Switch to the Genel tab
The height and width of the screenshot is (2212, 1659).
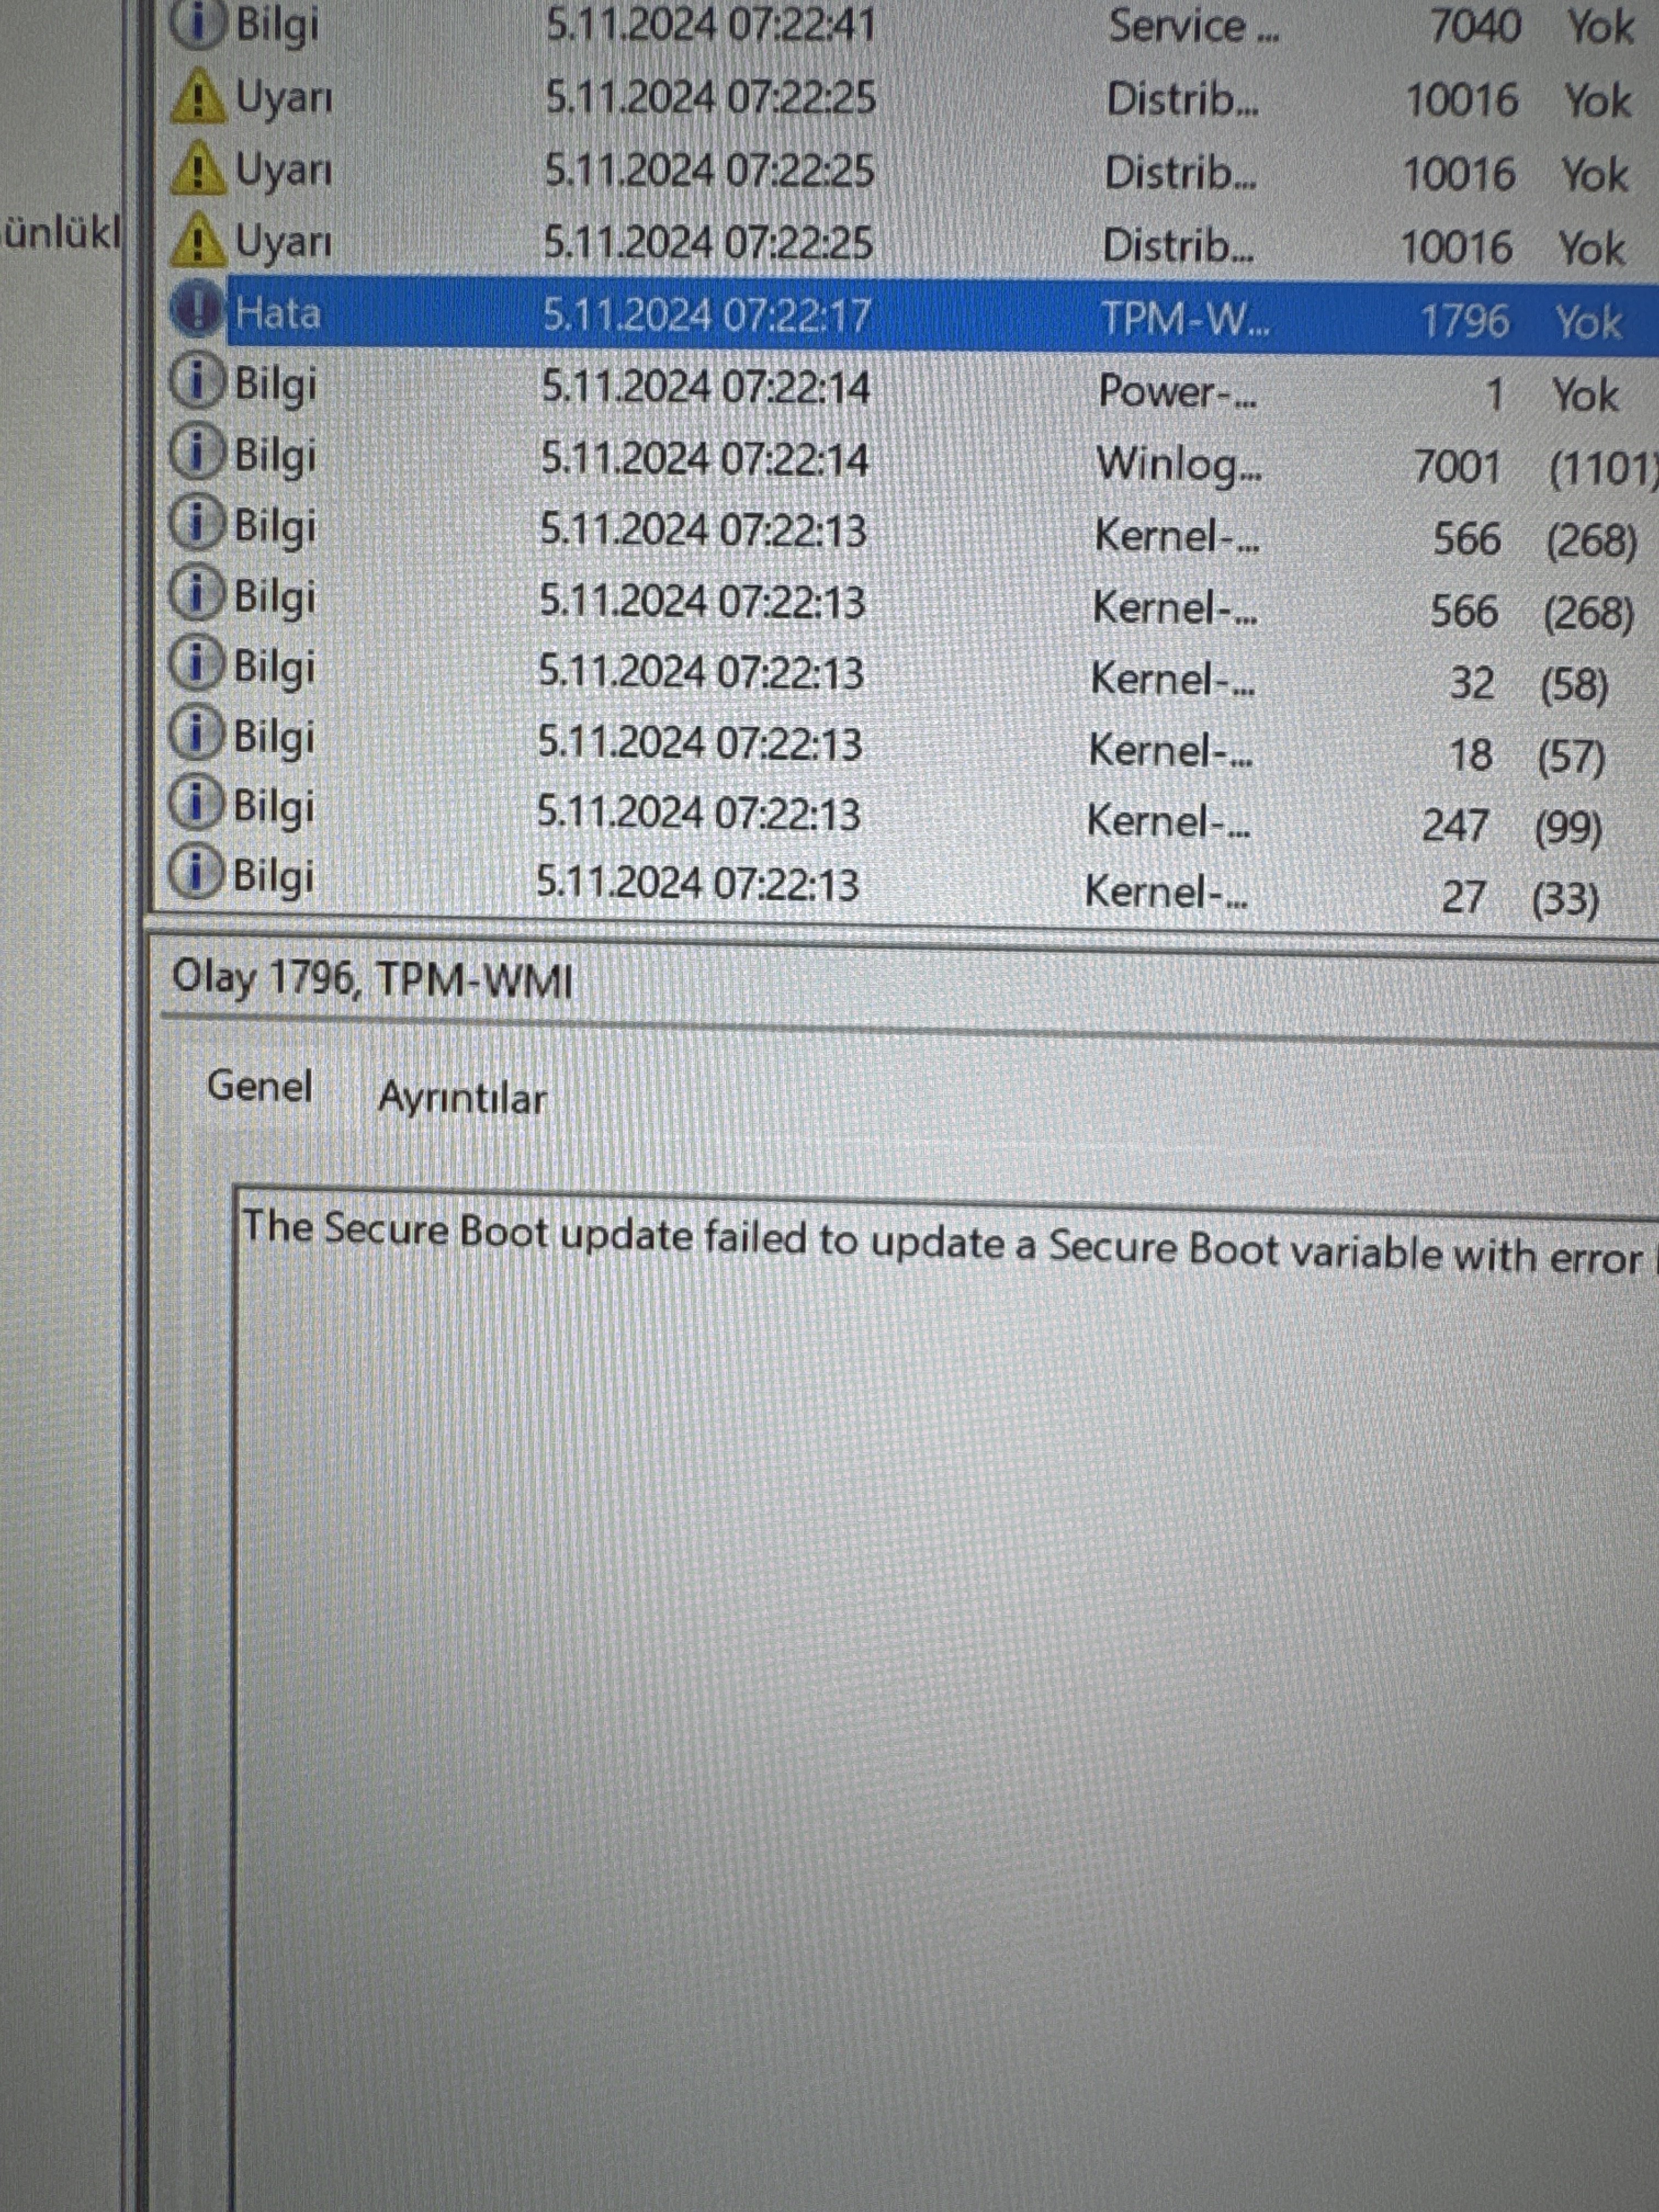coord(259,1086)
